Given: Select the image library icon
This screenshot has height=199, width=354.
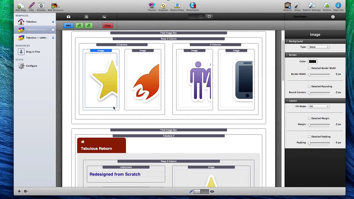Looking at the screenshot, I should click(x=104, y=17).
